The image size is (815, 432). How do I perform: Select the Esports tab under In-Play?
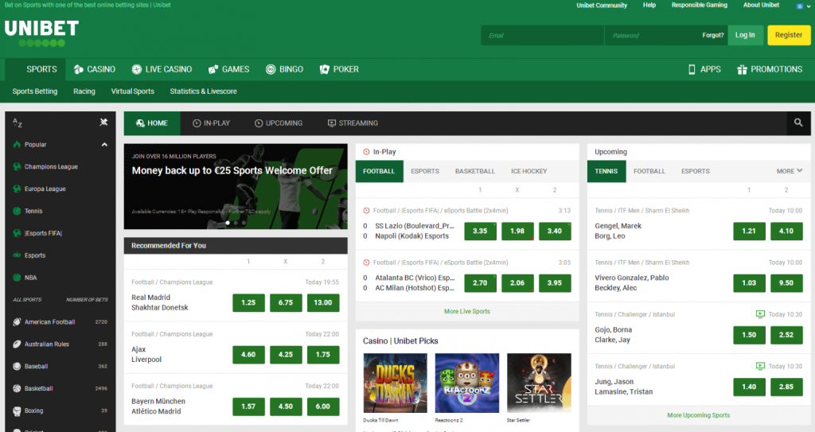[425, 171]
